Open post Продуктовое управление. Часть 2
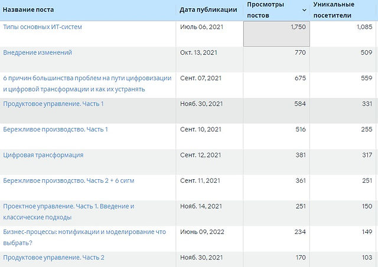Screen dimensions: 378x267 point(54,258)
